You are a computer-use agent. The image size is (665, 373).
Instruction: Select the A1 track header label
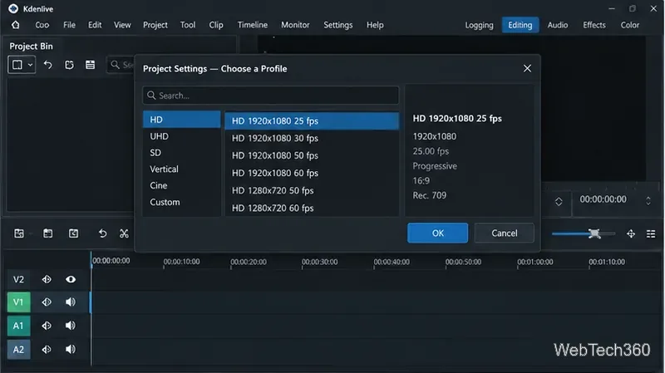[18, 326]
